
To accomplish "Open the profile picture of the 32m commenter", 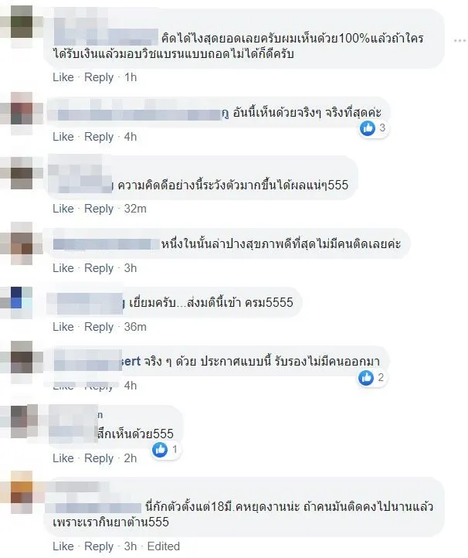I will (x=22, y=173).
